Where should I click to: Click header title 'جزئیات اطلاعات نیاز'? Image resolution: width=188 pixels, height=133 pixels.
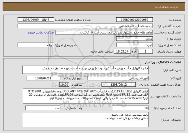click(166, 7)
